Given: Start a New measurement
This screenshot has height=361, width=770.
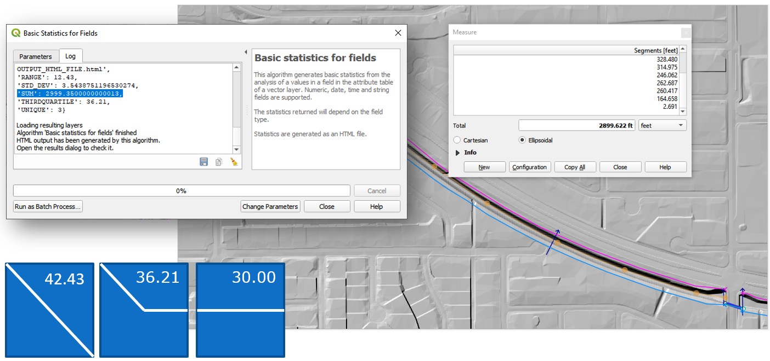Looking at the screenshot, I should point(484,167).
